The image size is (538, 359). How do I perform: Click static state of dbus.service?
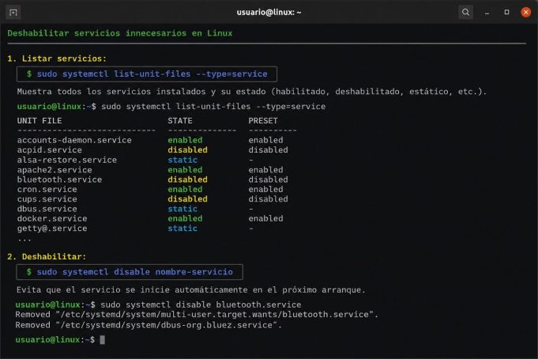(182, 210)
